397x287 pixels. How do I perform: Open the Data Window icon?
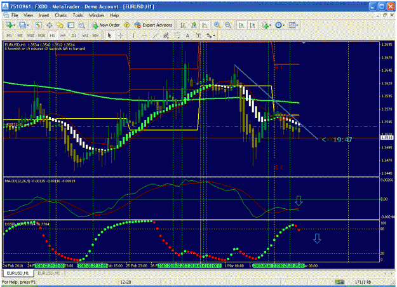tap(49, 25)
